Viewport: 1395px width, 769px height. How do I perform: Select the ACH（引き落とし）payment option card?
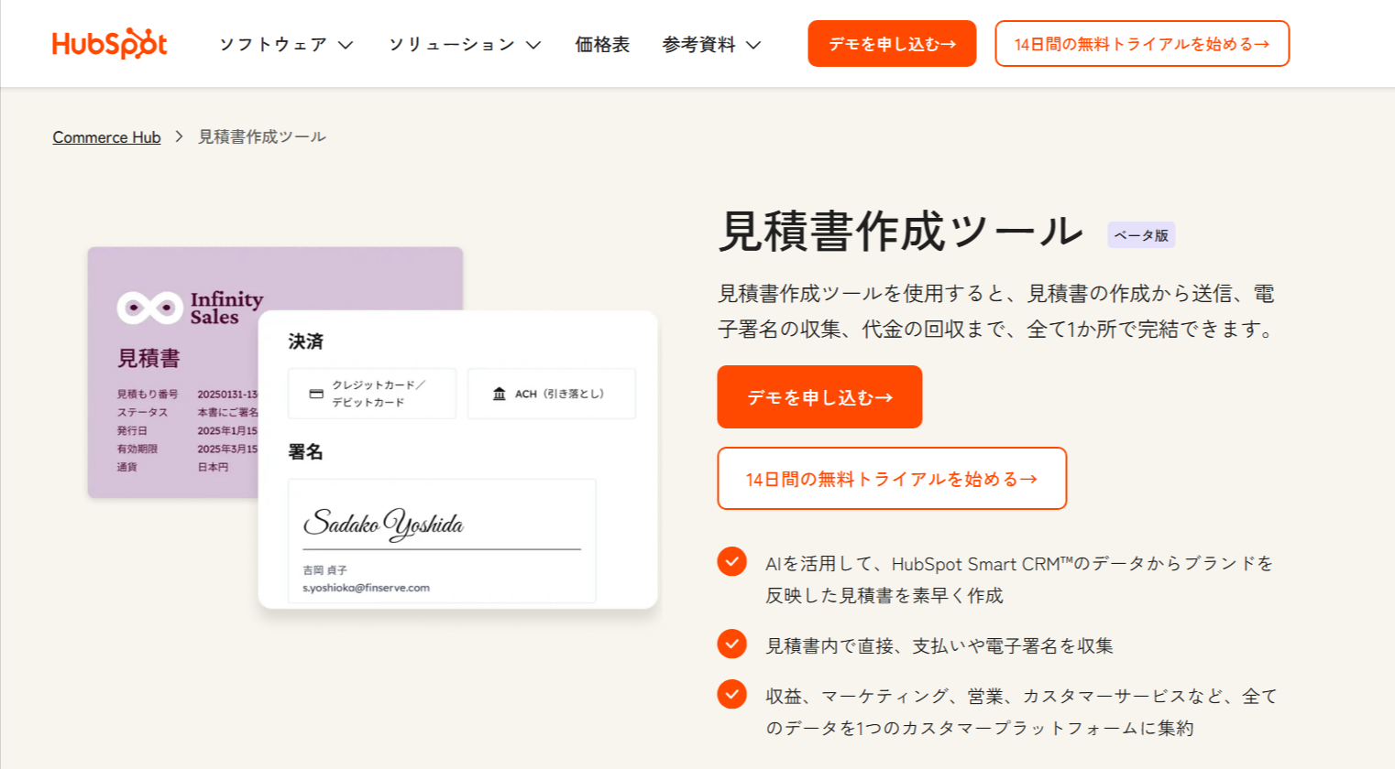551,393
